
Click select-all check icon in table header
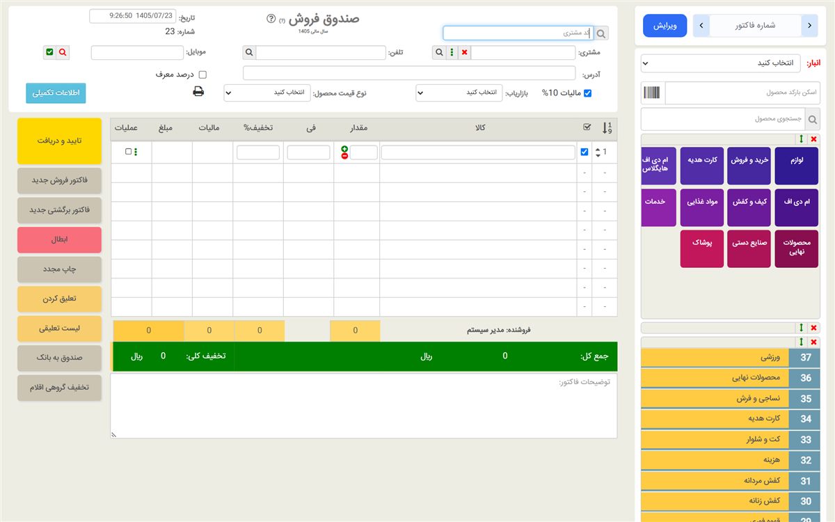point(587,127)
